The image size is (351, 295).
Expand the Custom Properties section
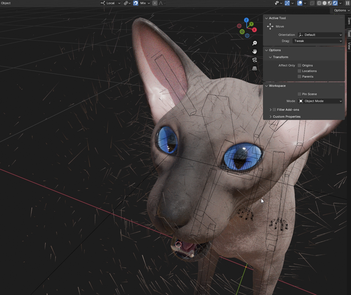click(286, 117)
